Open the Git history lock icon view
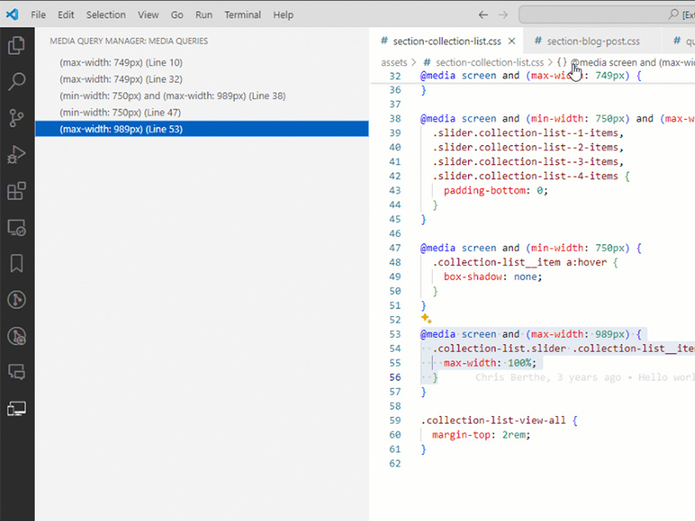 pos(17,336)
